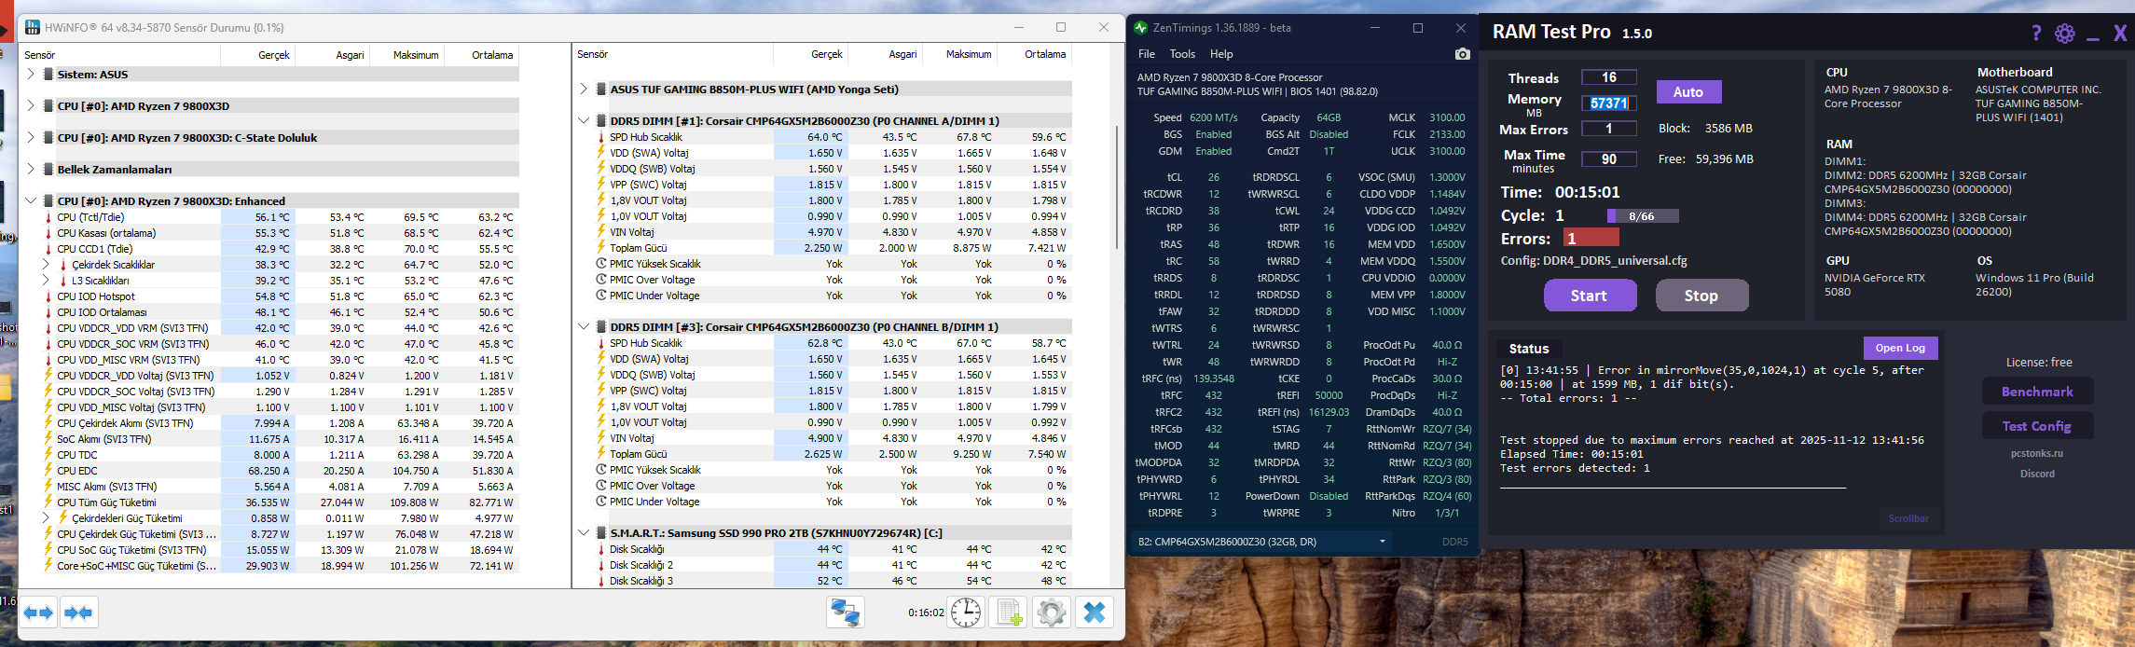Viewport: 2135px width, 647px height.
Task: Click Ortalama column header in left pane
Action: (492, 55)
